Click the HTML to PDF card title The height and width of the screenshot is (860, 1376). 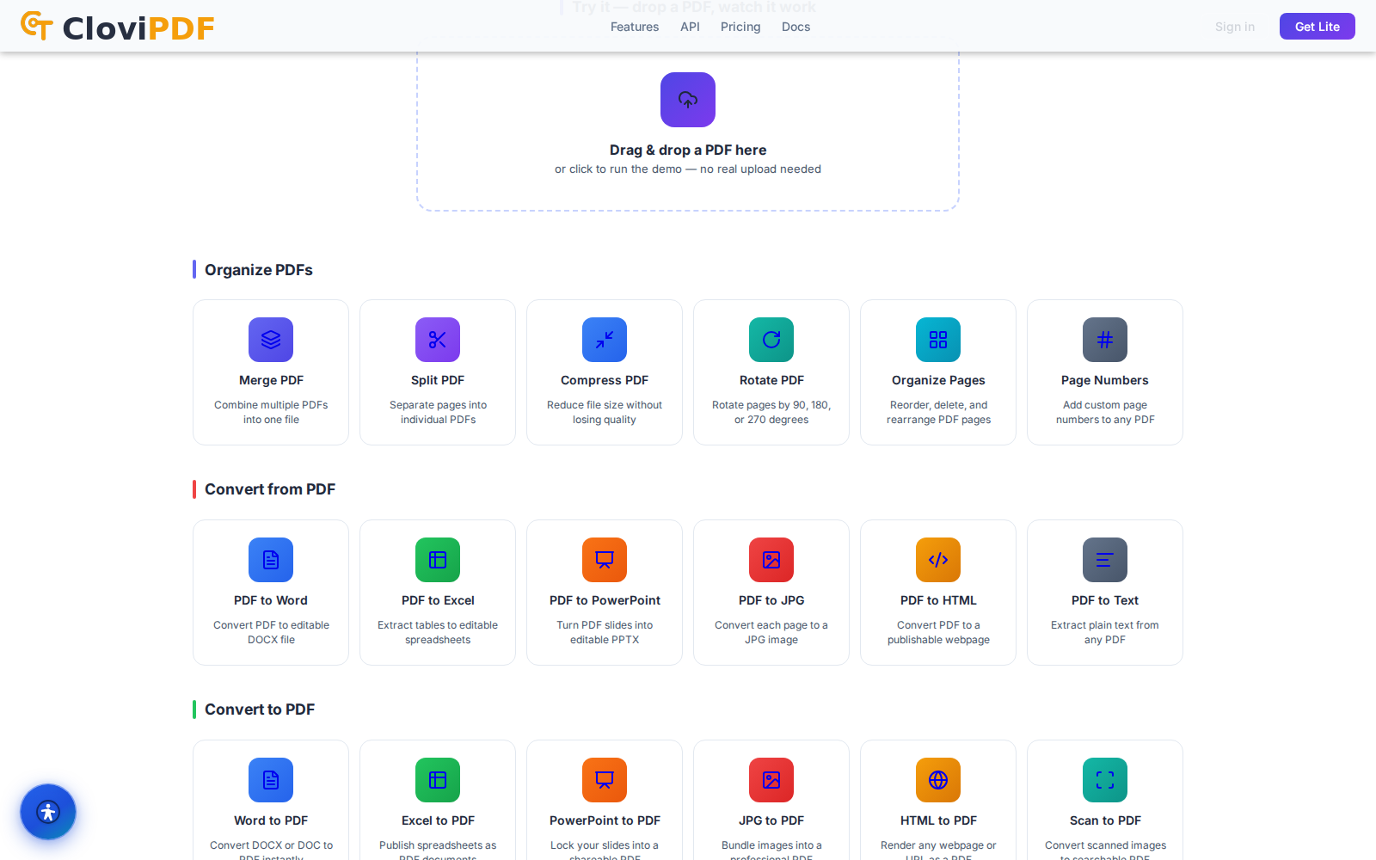pos(938,820)
